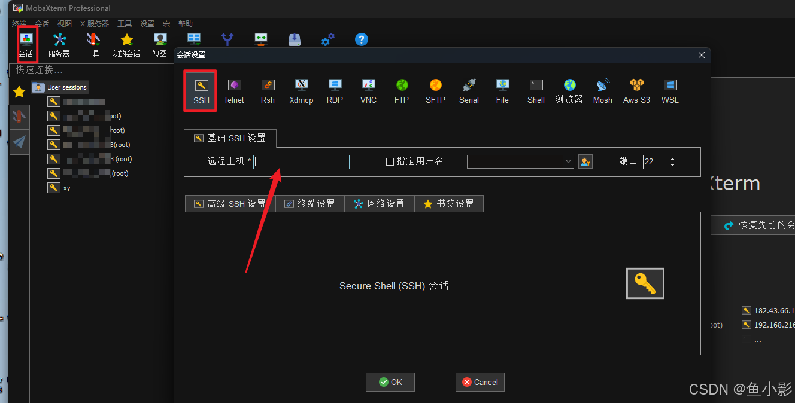Image resolution: width=795 pixels, height=403 pixels.
Task: Click the Cancel button
Action: click(480, 382)
